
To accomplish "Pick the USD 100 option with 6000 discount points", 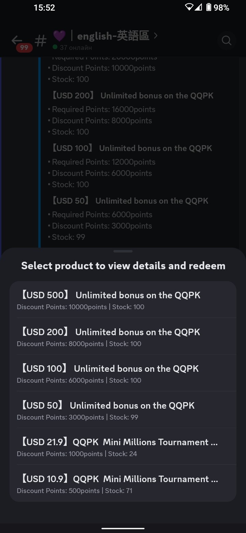I will [x=123, y=373].
